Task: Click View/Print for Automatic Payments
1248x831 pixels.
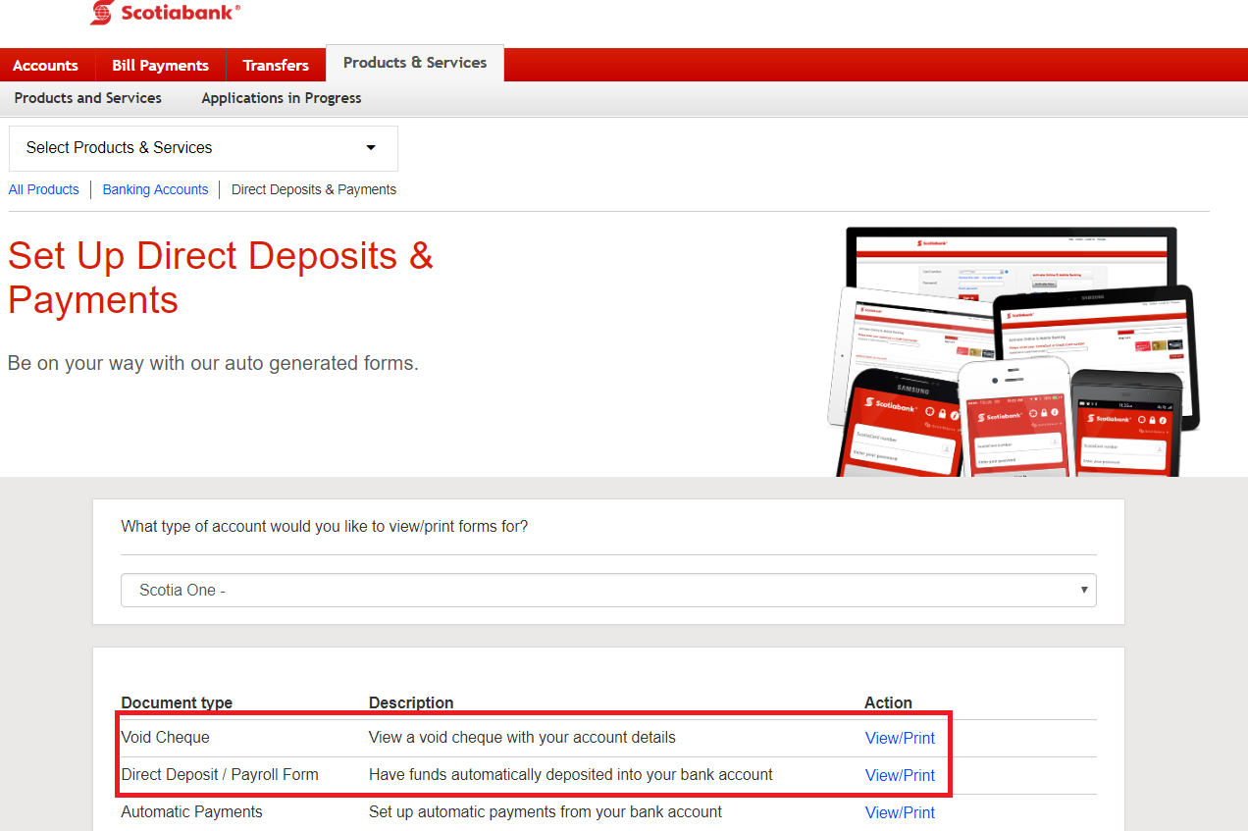Action: [x=900, y=812]
